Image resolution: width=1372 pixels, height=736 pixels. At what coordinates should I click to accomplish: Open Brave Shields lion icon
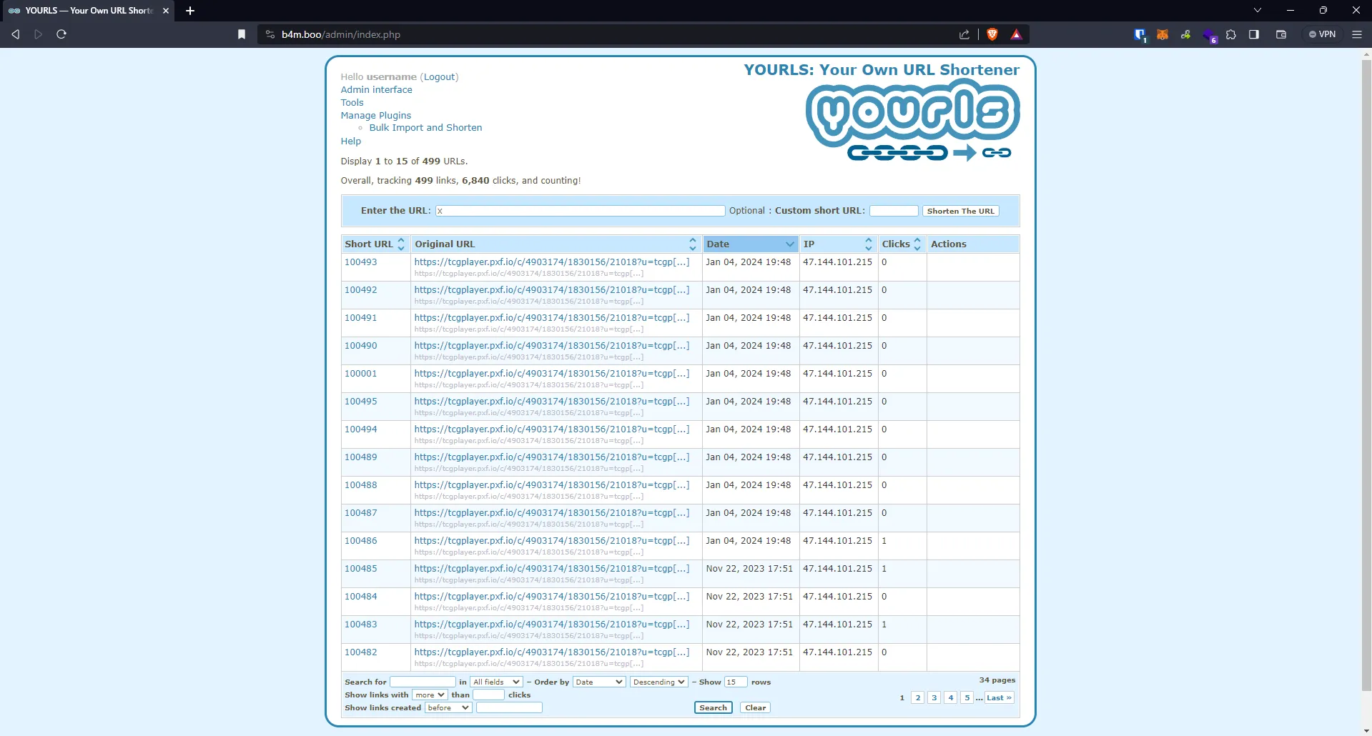[992, 34]
